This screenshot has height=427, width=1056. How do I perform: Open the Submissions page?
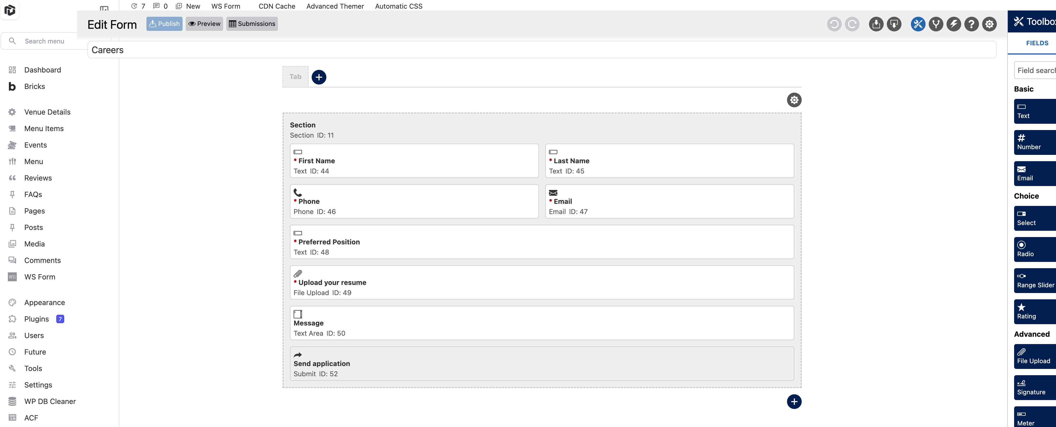tap(252, 24)
